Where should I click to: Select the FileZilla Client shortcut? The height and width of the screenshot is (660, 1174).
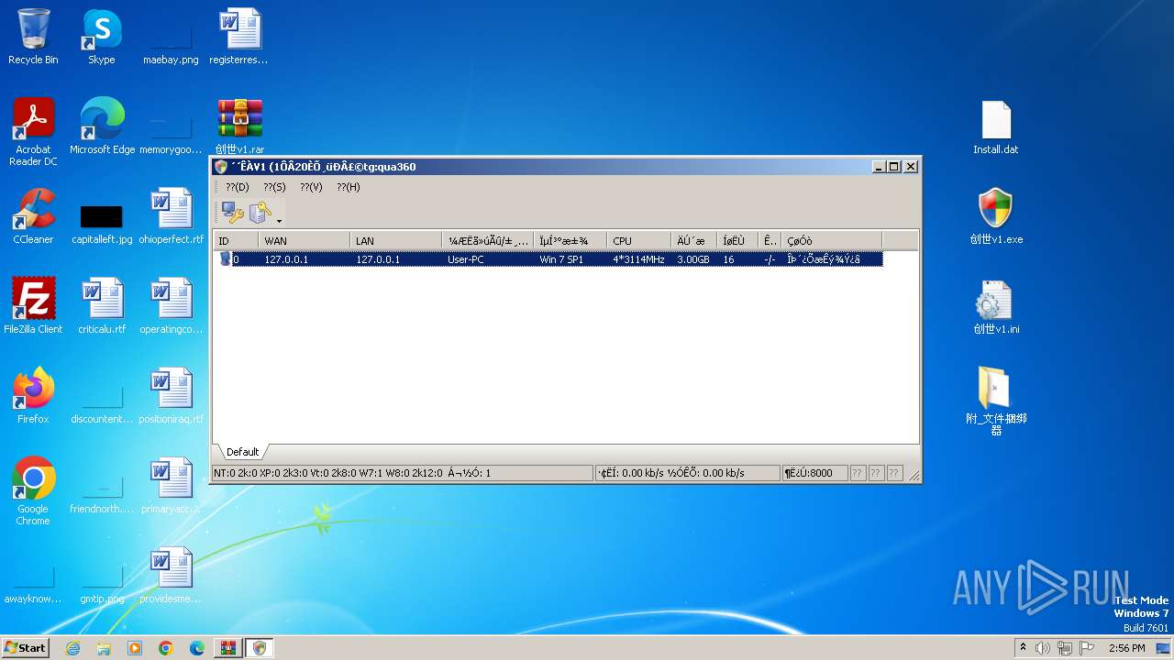click(x=33, y=306)
